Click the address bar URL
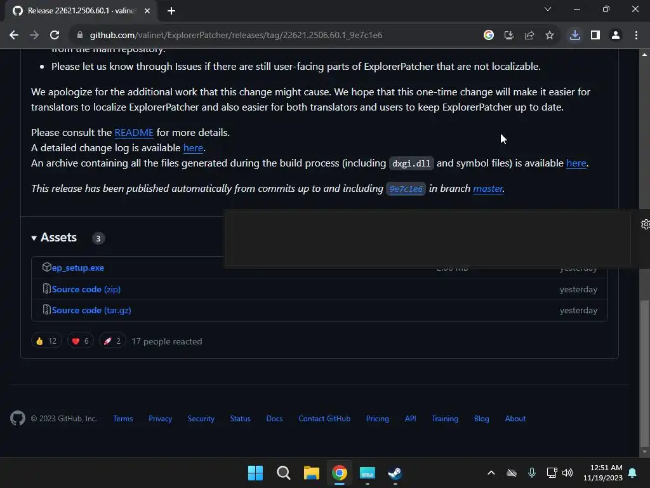The width and height of the screenshot is (650, 488). (236, 36)
